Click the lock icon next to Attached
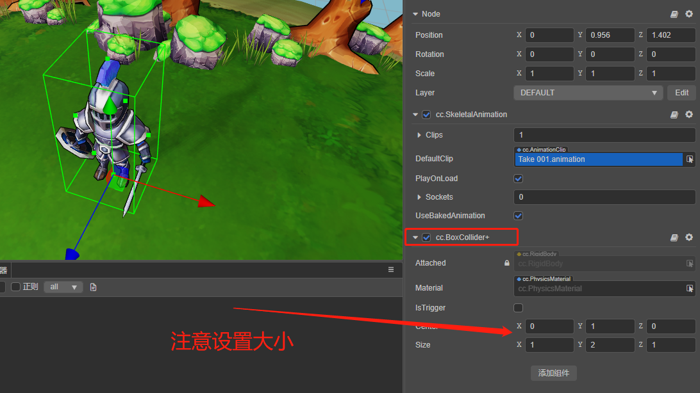Image resolution: width=700 pixels, height=393 pixels. [x=506, y=263]
